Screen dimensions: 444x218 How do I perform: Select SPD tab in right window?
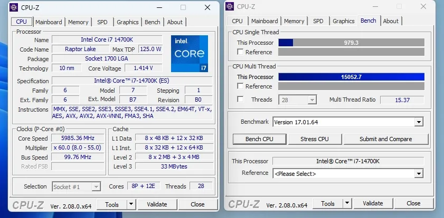pyautogui.click(x=318, y=21)
